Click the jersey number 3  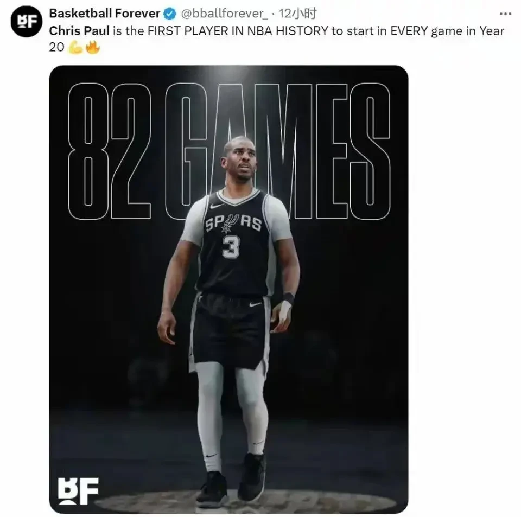tap(231, 247)
